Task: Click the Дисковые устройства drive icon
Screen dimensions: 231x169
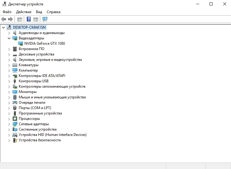Action: (x=15, y=55)
